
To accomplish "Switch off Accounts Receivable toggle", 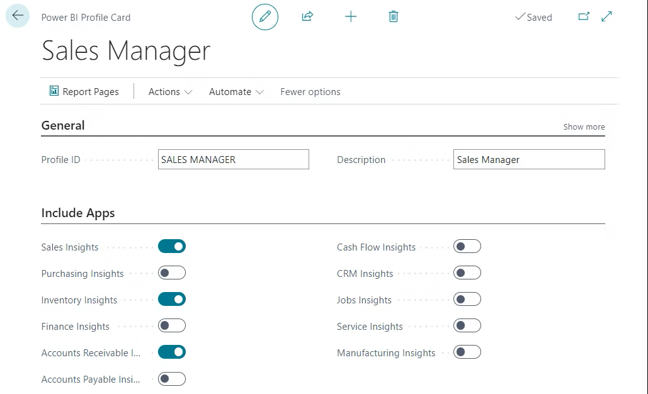I will pyautogui.click(x=172, y=352).
